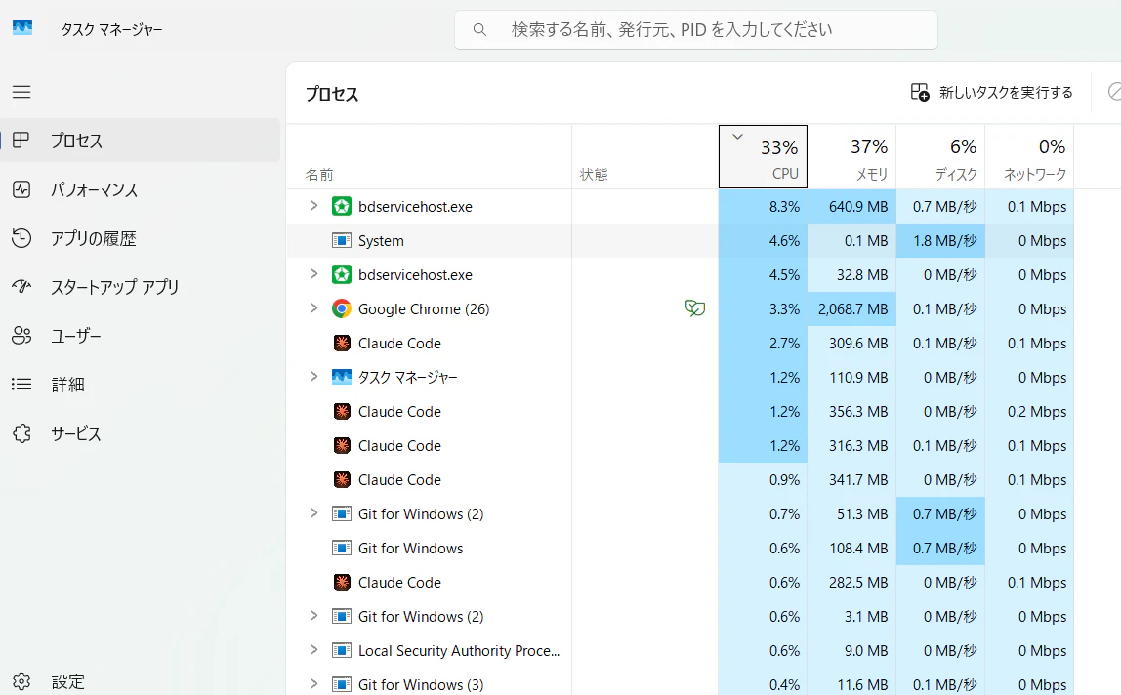
Task: Expand the first bdservicehost.exe process
Action: [313, 206]
